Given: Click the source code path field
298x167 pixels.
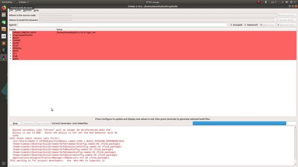Looking at the screenshot, I should point(158,15).
